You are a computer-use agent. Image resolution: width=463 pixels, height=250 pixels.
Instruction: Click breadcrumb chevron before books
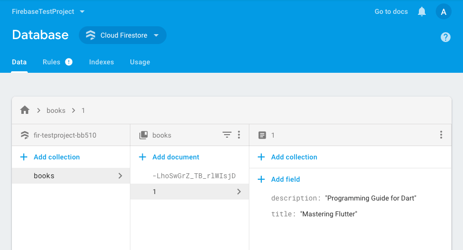coord(39,110)
